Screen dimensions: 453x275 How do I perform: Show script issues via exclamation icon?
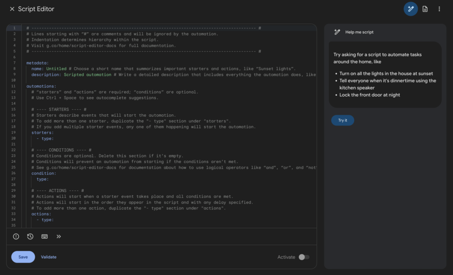click(x=16, y=236)
